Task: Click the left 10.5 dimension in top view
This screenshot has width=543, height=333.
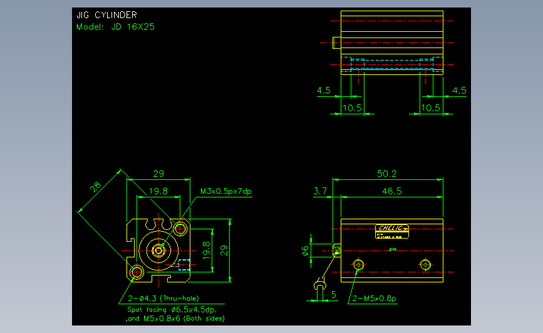Action: pos(352,108)
